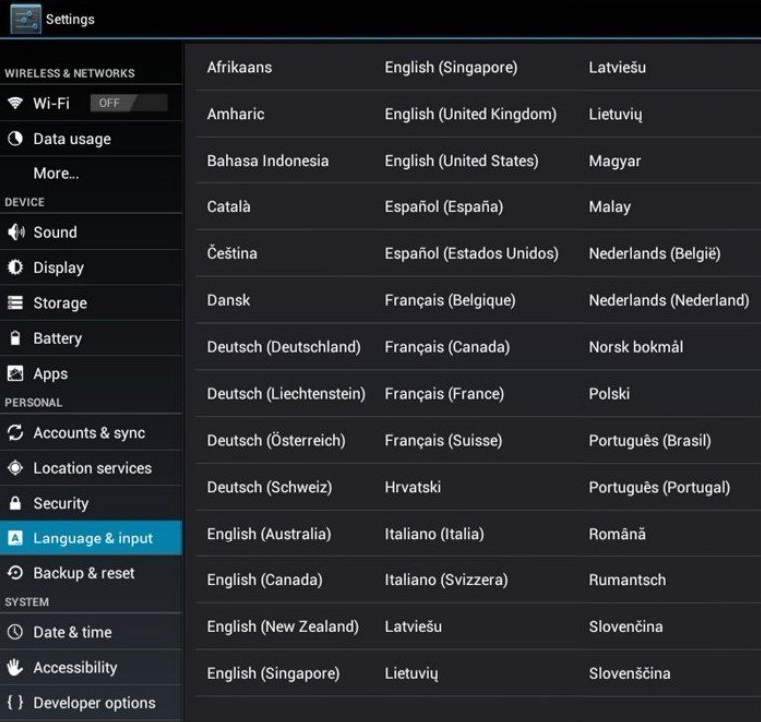
Task: Open Backup & reset settings
Action: (91, 573)
